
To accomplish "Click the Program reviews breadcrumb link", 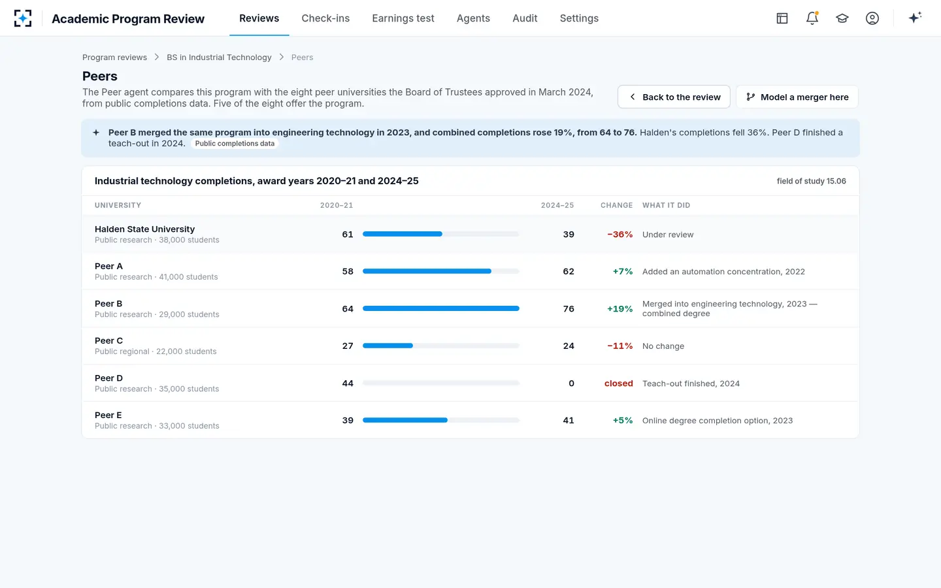I will [114, 57].
